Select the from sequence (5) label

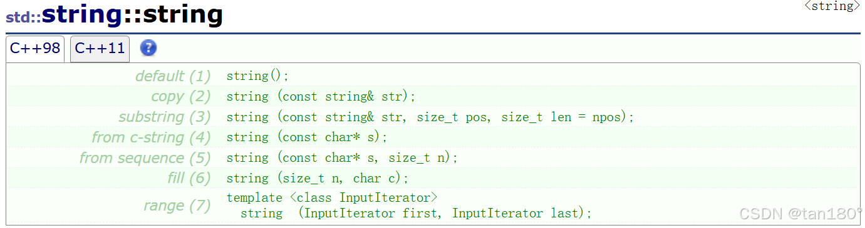tap(145, 158)
